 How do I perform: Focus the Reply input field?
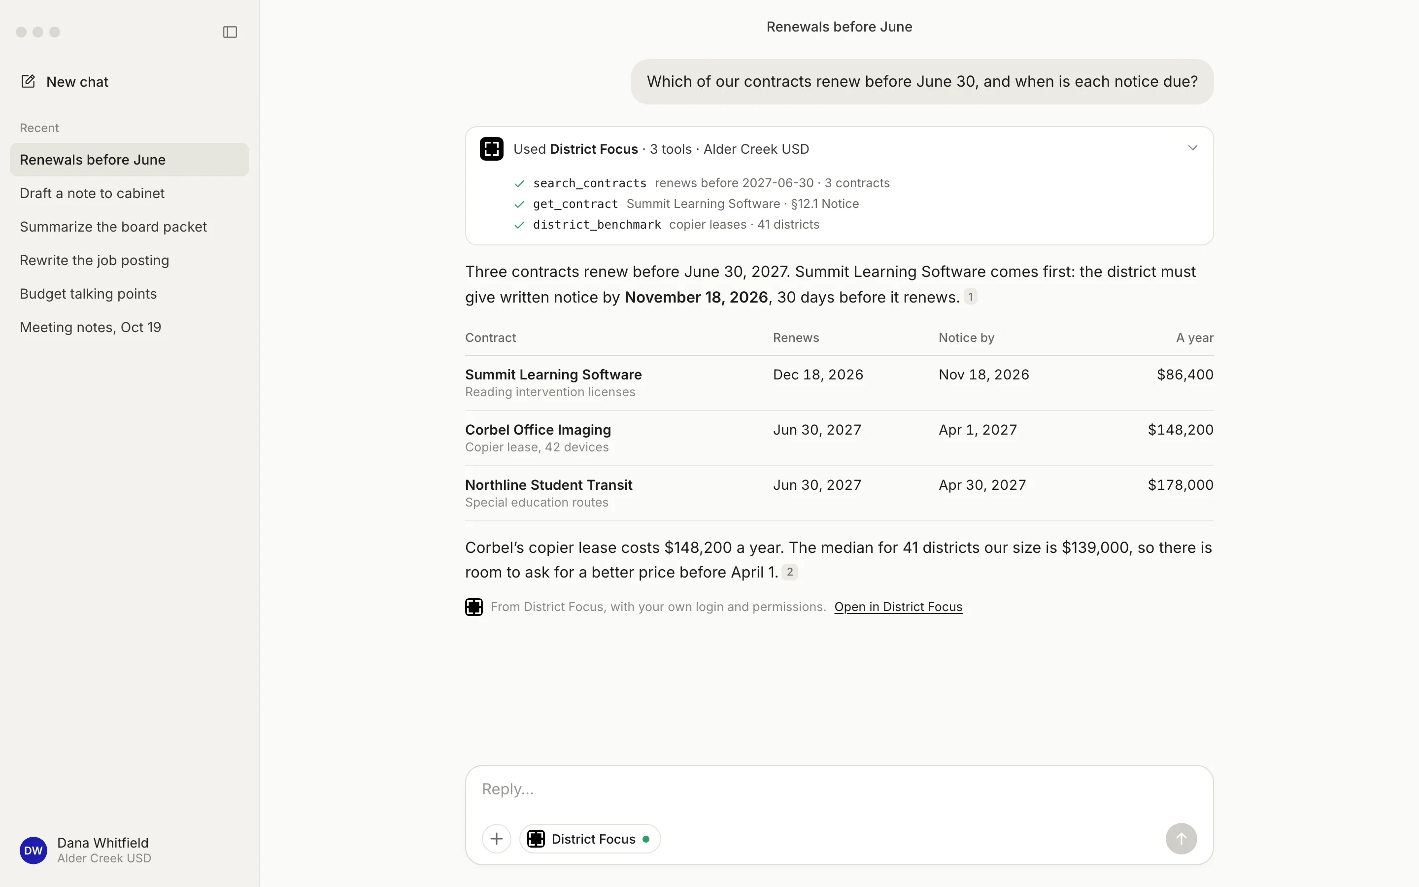(x=839, y=789)
